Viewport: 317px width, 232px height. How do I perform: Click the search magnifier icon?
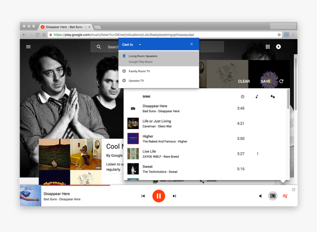click(99, 47)
